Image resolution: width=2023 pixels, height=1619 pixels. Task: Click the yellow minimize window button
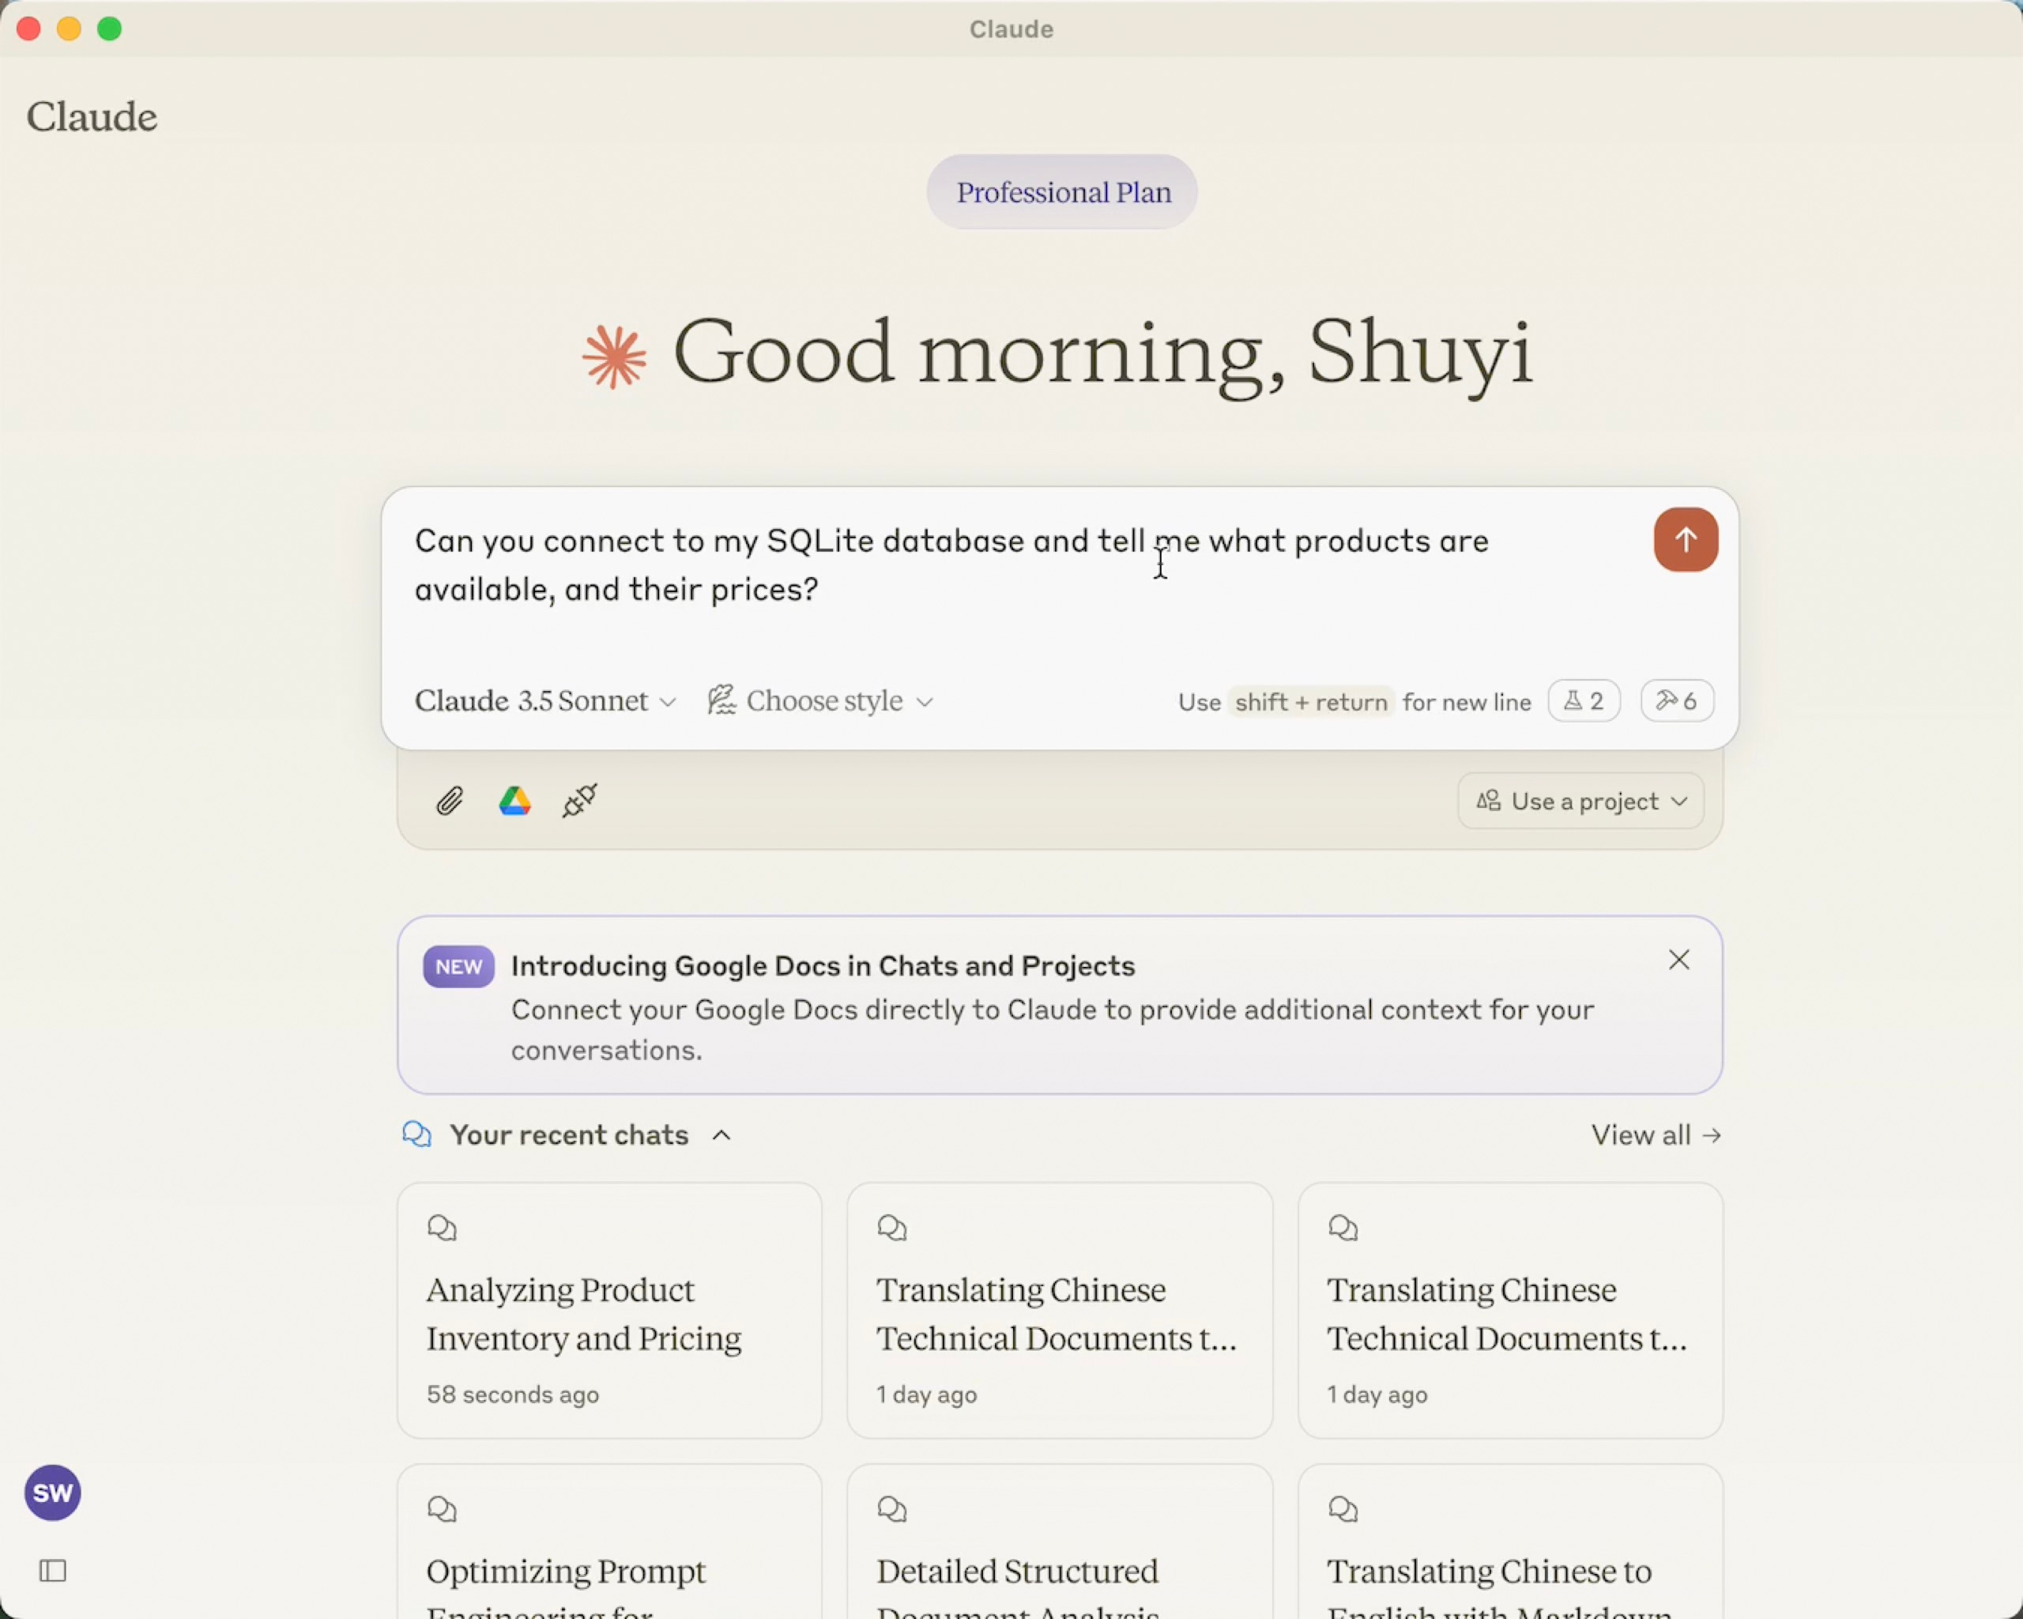click(70, 29)
